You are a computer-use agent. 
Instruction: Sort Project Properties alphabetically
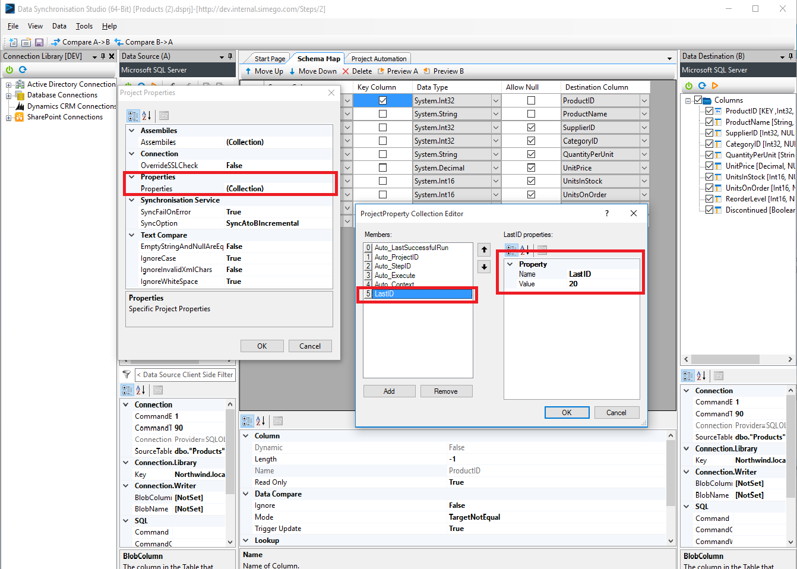coord(147,116)
